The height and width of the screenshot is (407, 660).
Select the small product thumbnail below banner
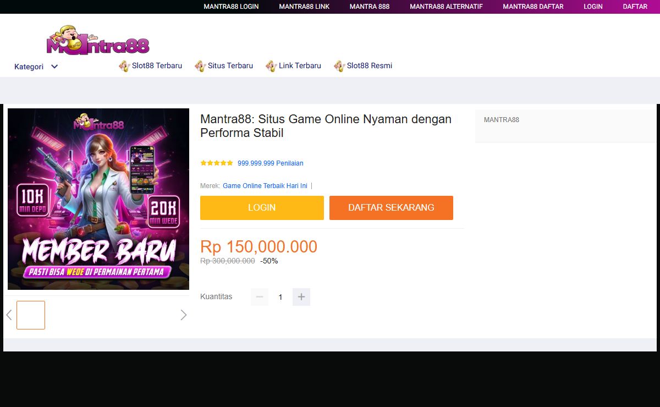[x=31, y=315]
